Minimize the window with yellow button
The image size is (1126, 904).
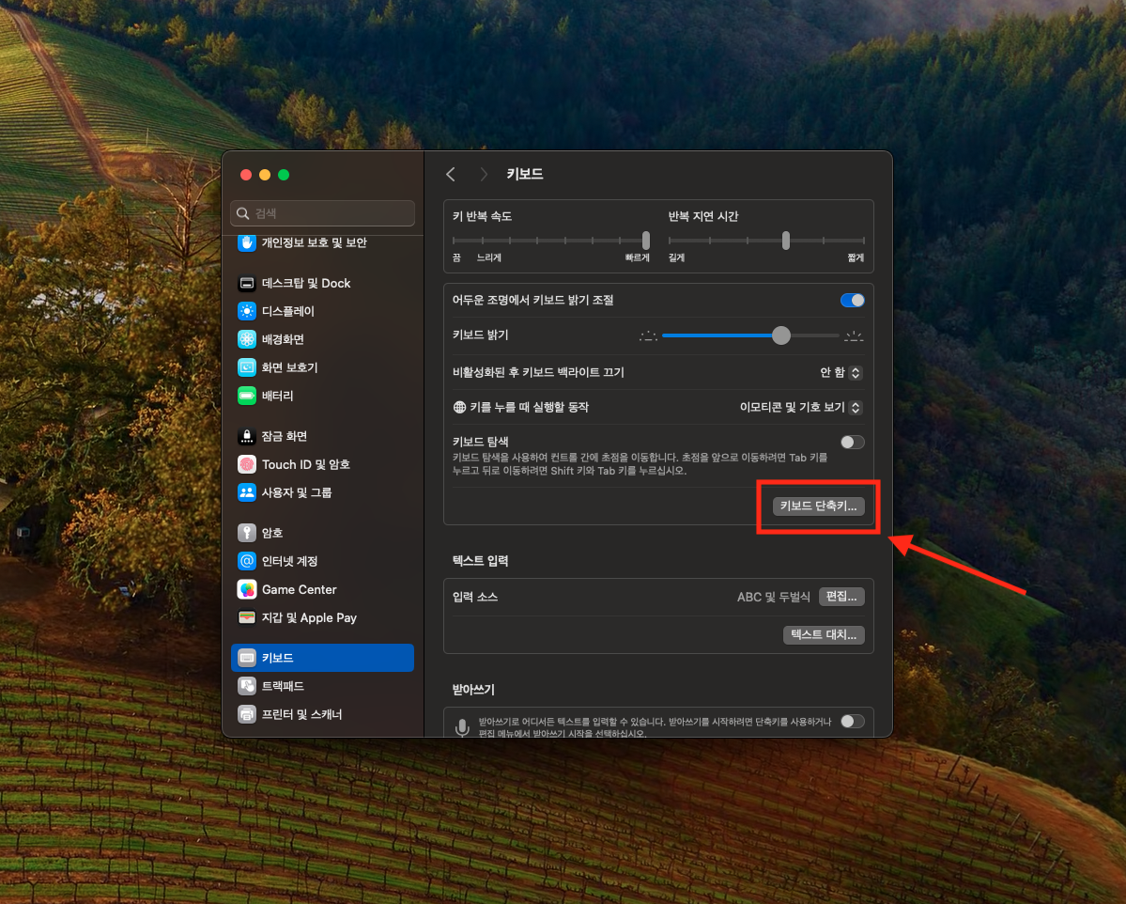264,175
